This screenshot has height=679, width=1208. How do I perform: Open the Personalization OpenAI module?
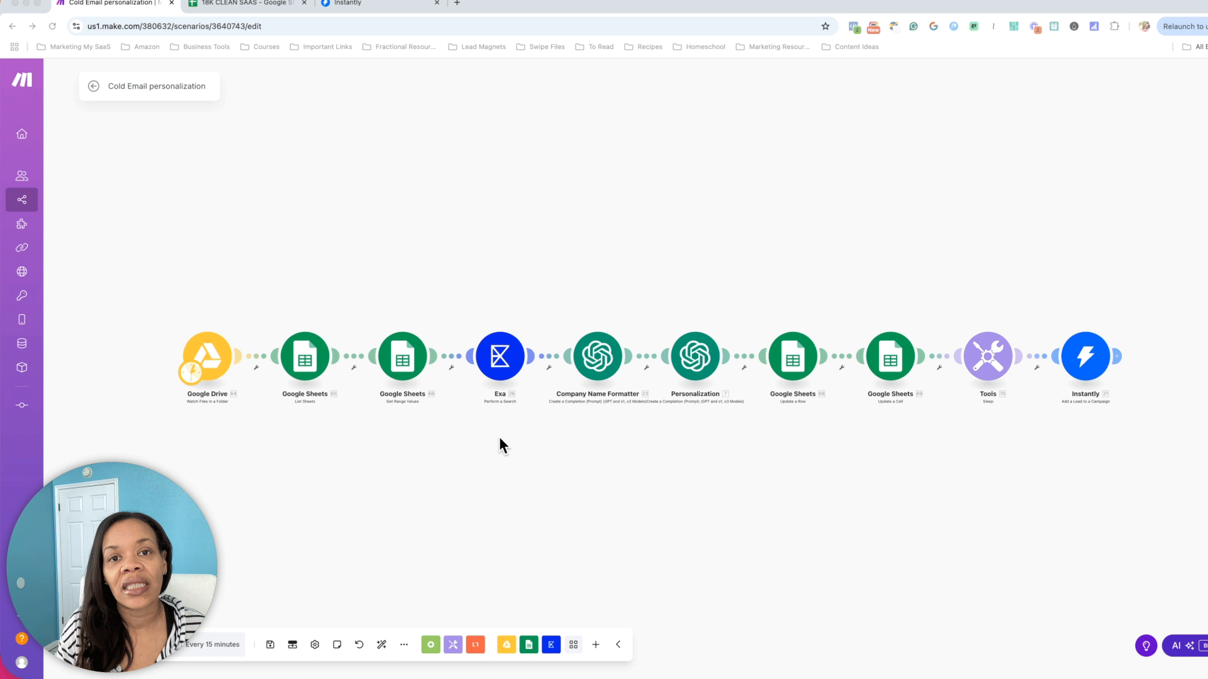click(695, 356)
